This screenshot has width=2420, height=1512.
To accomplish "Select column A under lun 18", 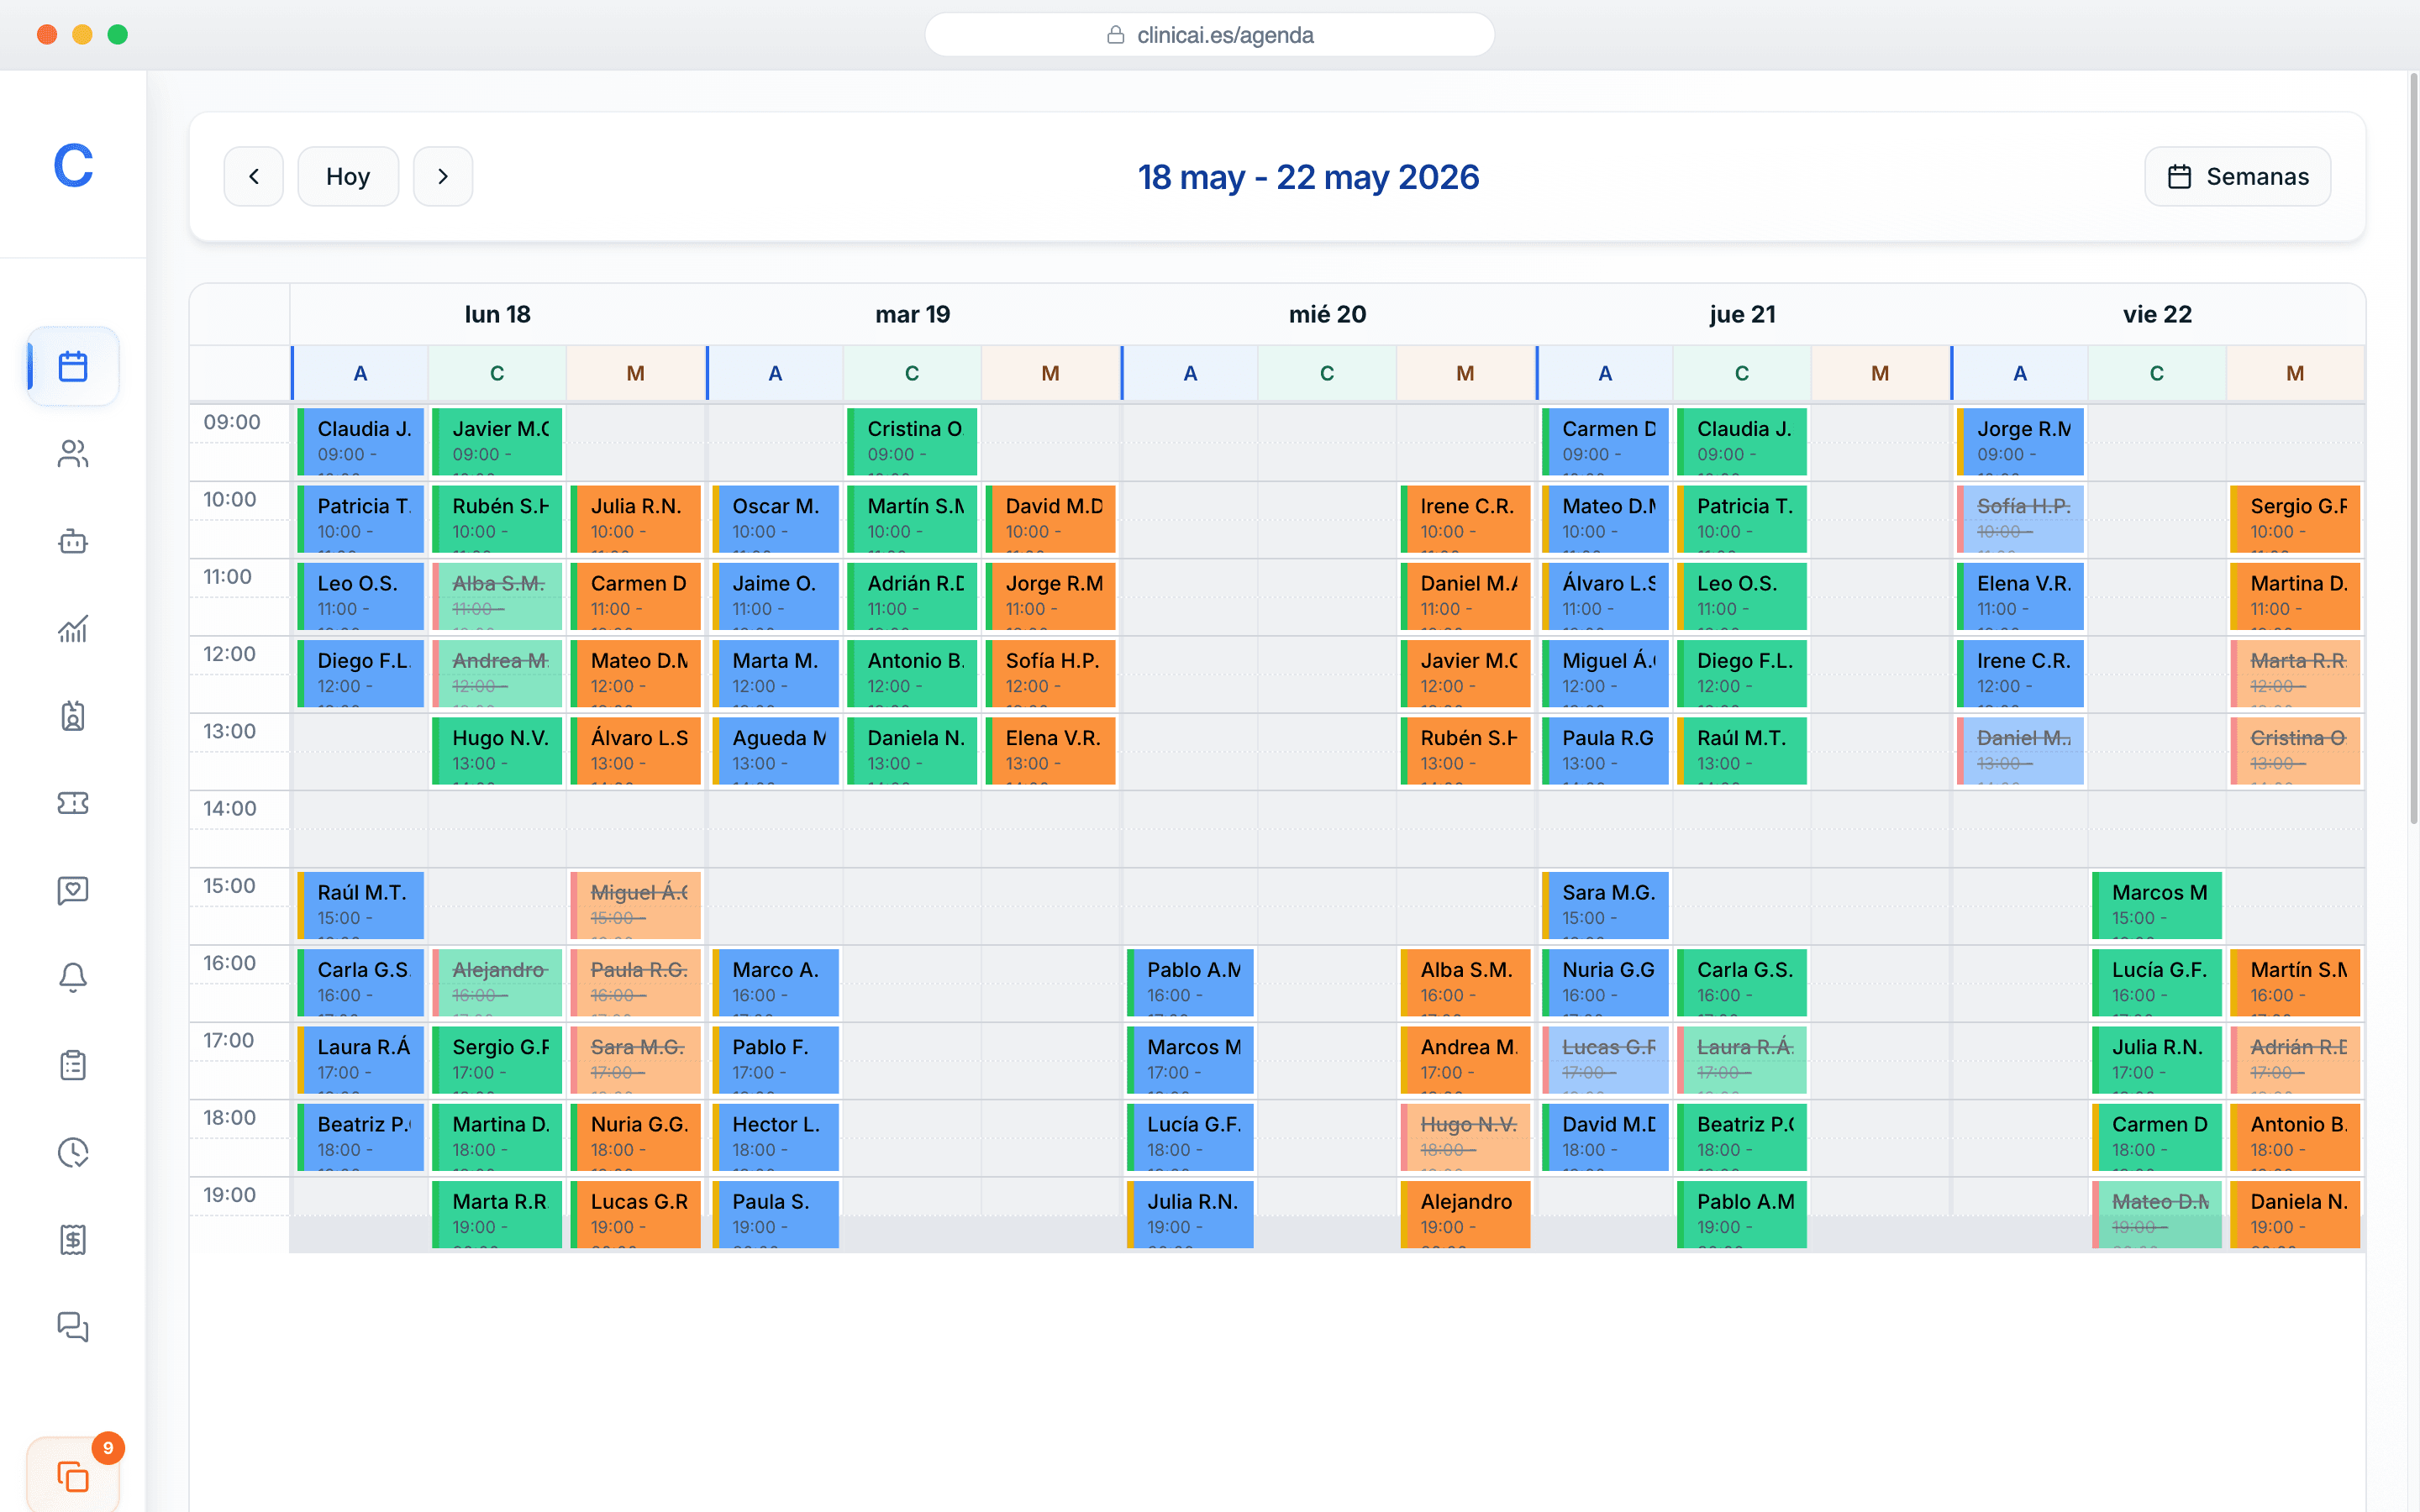I will coord(360,373).
